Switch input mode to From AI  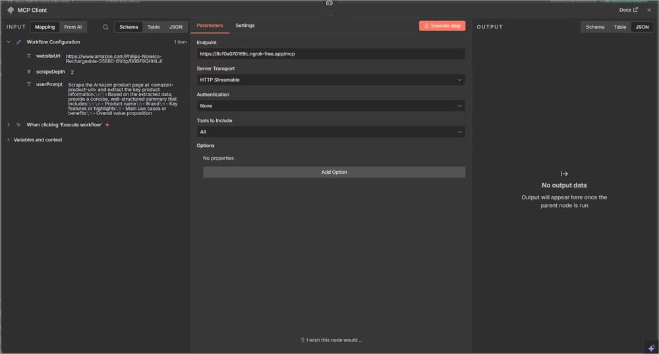[x=72, y=27]
